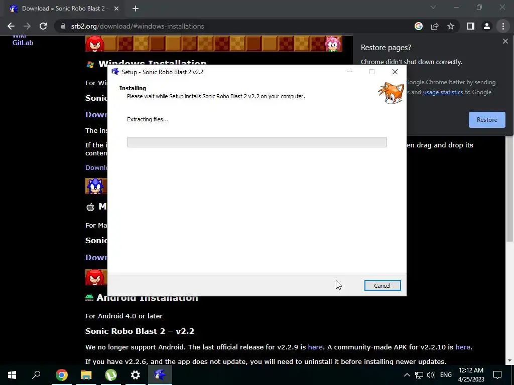This screenshot has height=385, width=514.
Task: Click the installer progress bar
Action: coord(256,142)
